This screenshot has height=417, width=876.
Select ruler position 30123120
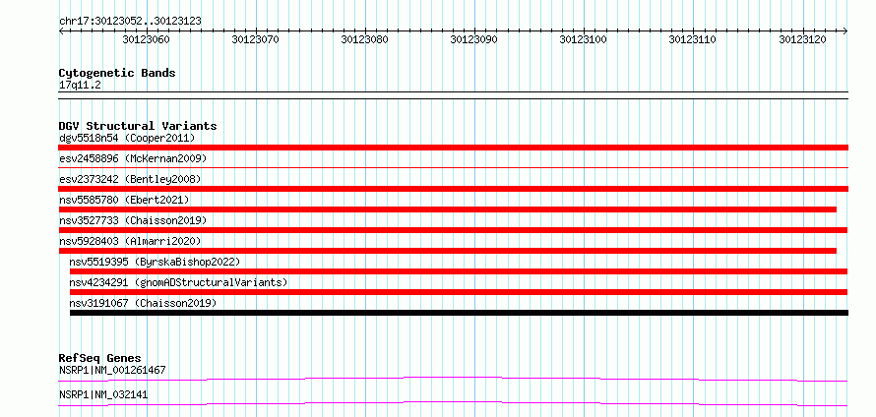point(802,39)
